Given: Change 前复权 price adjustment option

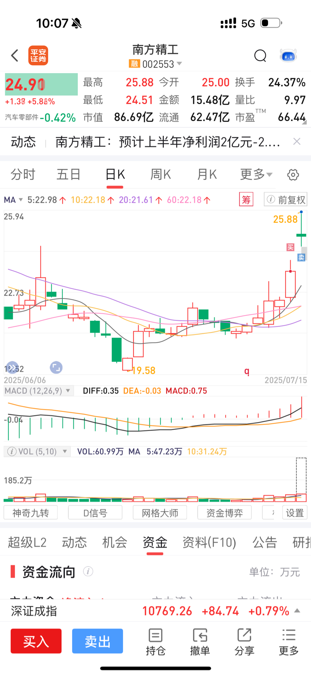Looking at the screenshot, I should click(x=285, y=200).
